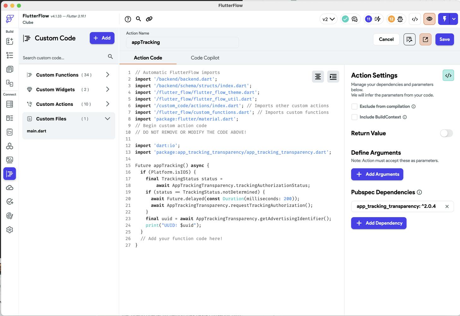
Task: Toggle the Return Value switch
Action: [446, 133]
